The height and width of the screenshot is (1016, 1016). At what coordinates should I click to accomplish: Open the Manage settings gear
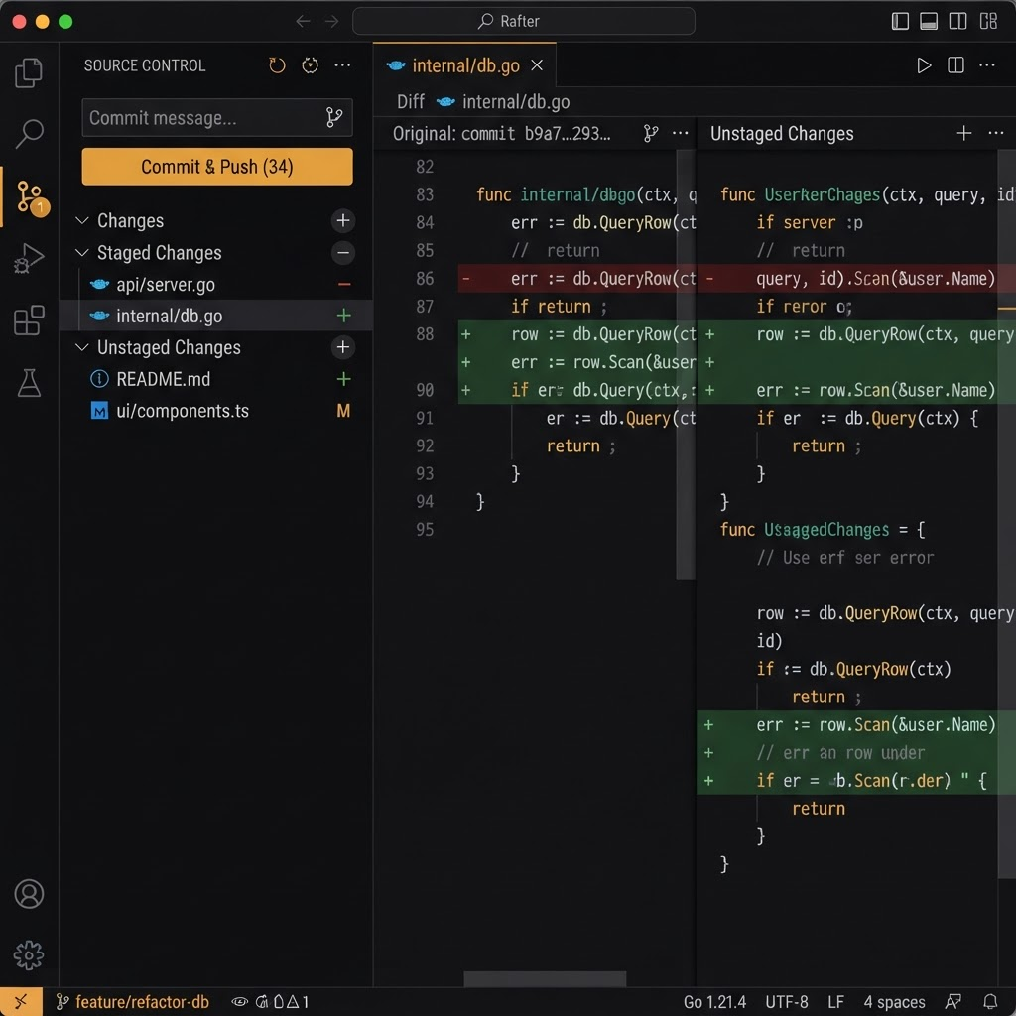coord(29,955)
